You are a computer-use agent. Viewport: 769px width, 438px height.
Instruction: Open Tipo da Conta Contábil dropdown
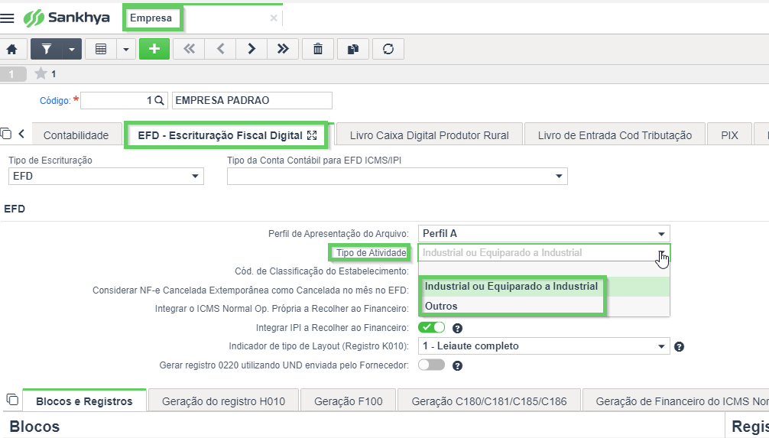[397, 176]
